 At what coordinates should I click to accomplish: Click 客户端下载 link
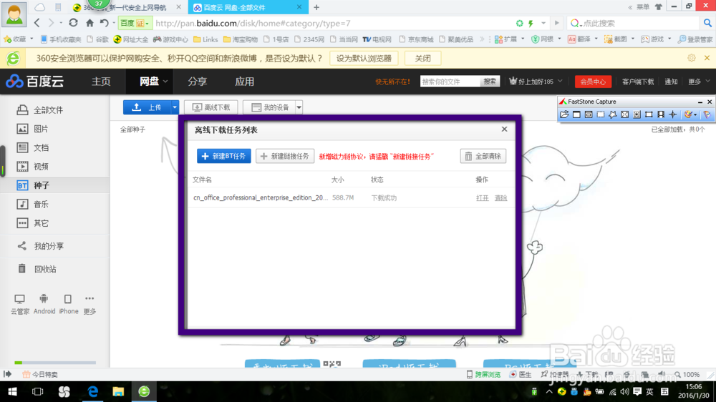pyautogui.click(x=638, y=82)
